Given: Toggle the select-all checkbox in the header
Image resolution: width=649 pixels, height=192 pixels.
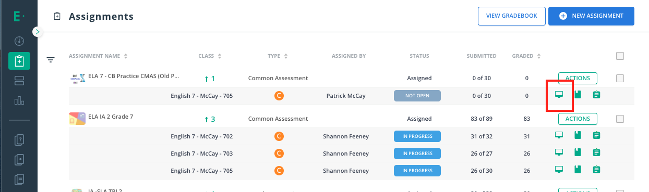Looking at the screenshot, I should (620, 56).
